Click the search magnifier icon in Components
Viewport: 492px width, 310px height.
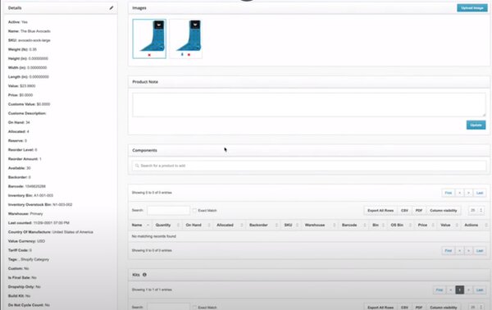click(137, 166)
